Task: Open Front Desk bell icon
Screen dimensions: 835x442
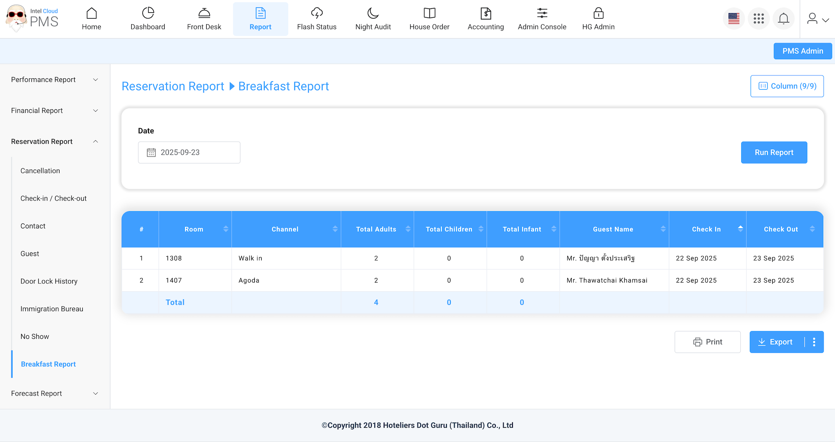Action: point(204,13)
